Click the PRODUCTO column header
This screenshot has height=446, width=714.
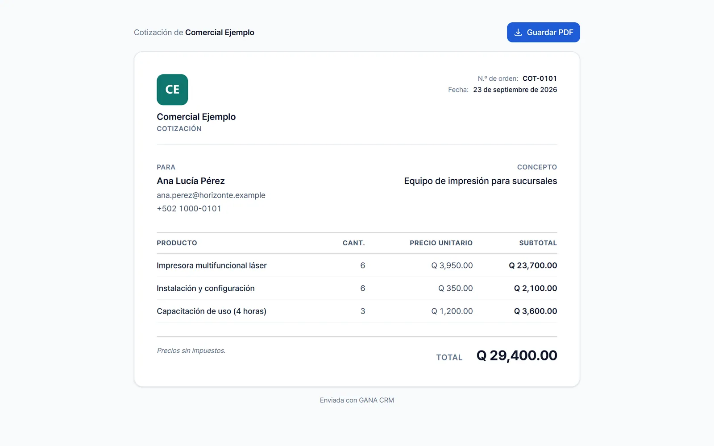tap(177, 243)
